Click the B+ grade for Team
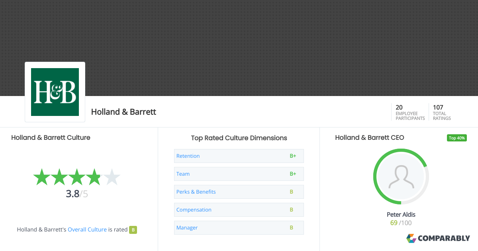 pos(293,174)
